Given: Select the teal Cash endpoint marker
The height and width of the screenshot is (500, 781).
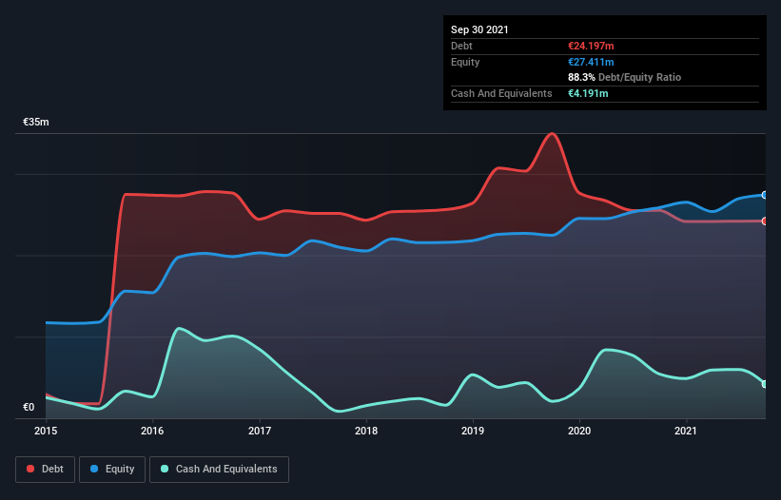Looking at the screenshot, I should (x=765, y=384).
